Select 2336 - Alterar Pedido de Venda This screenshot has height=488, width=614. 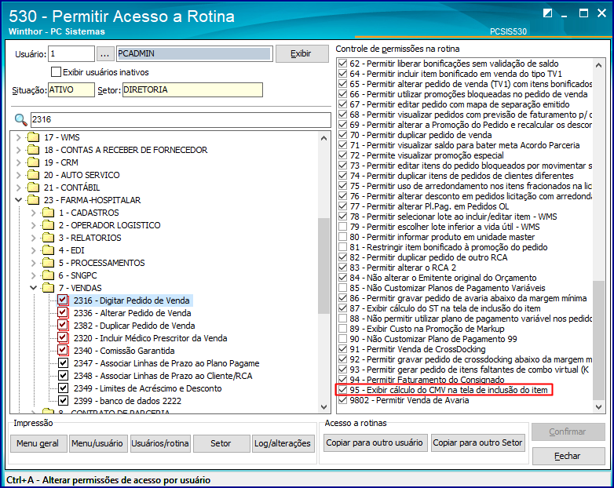click(x=133, y=313)
